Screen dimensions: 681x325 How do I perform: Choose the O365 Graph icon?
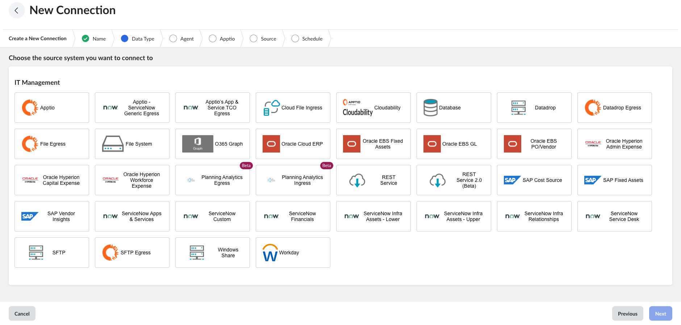pyautogui.click(x=198, y=144)
